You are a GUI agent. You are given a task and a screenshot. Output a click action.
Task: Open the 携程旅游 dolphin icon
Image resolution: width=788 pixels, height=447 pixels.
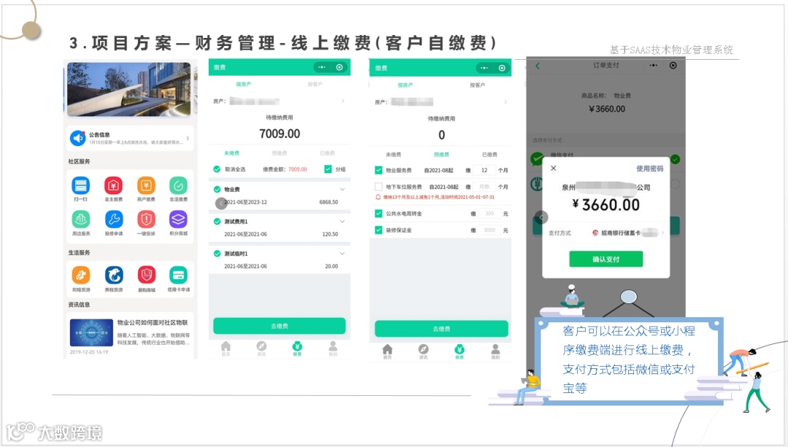coord(114,275)
